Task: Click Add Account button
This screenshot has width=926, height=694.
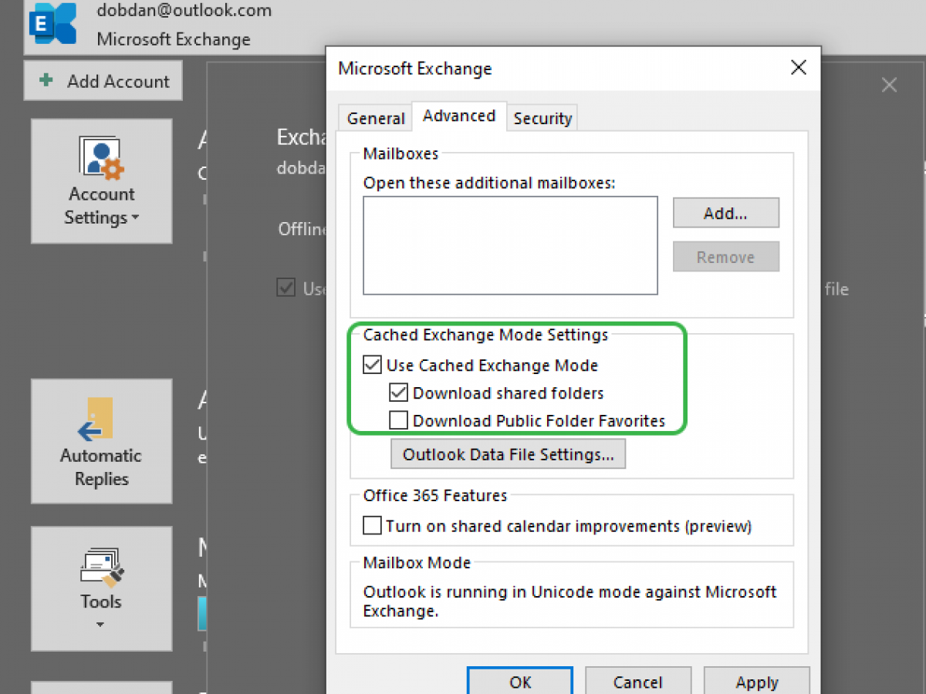Action: tap(103, 81)
